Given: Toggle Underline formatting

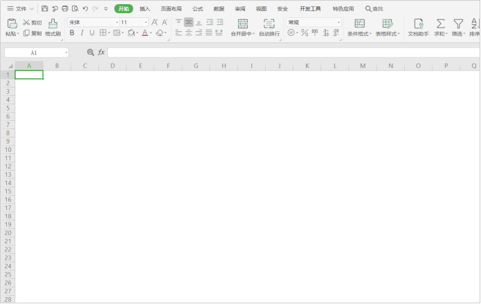Looking at the screenshot, I should pyautogui.click(x=92, y=32).
